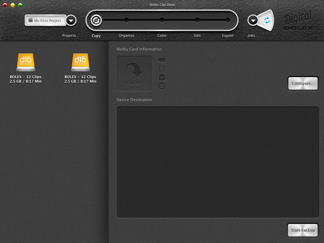
Task: Open the Projects dropdown arrow
Action: (71, 21)
